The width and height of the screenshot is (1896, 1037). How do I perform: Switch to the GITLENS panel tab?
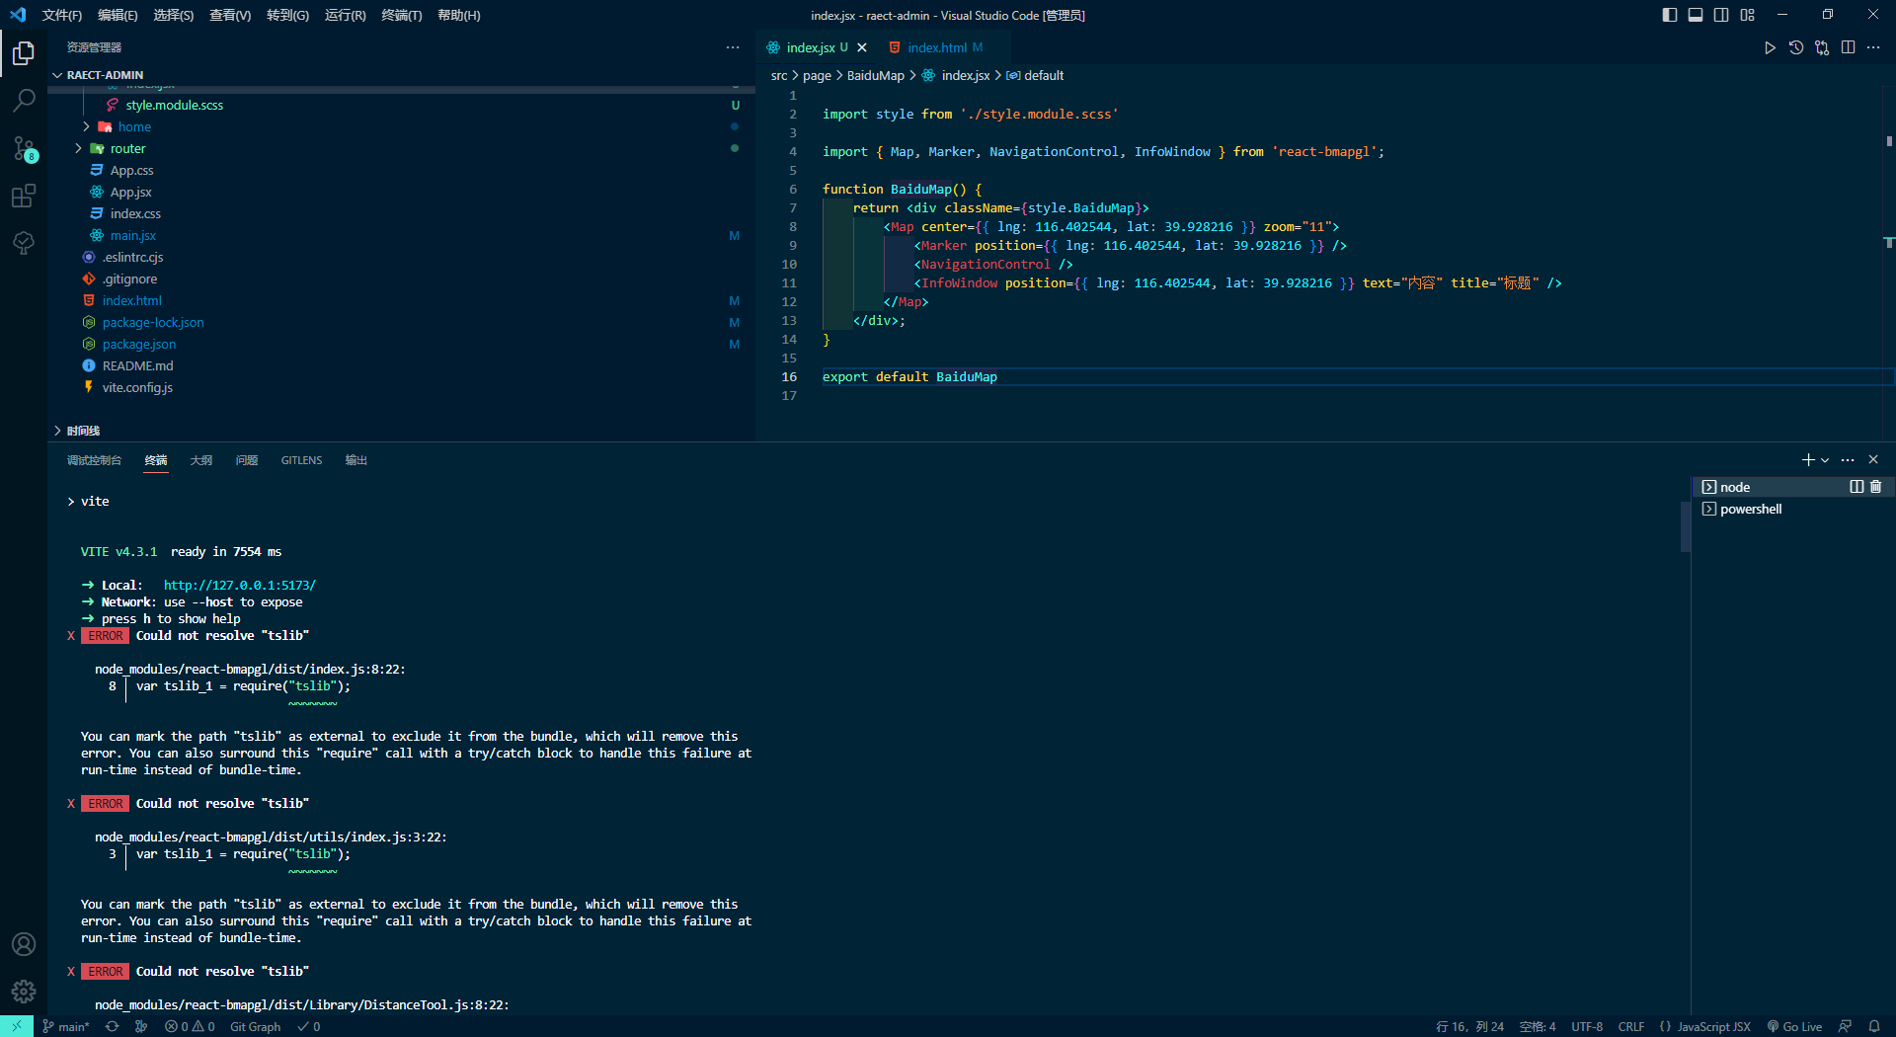click(x=301, y=460)
